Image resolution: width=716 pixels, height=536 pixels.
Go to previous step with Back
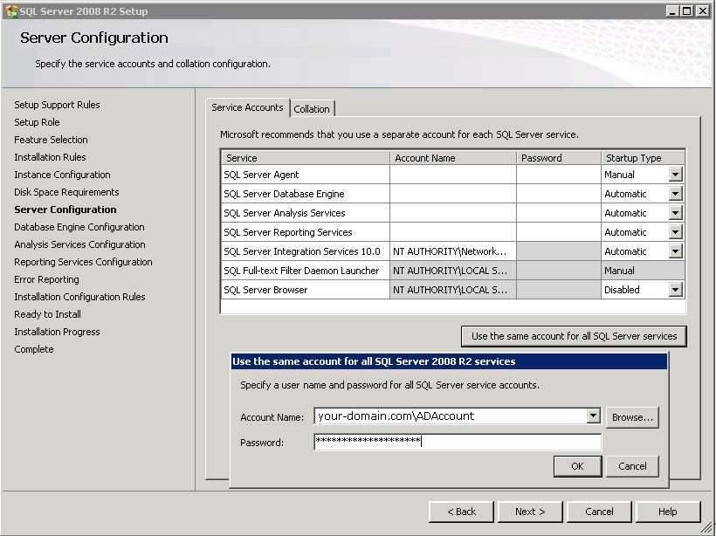[461, 512]
